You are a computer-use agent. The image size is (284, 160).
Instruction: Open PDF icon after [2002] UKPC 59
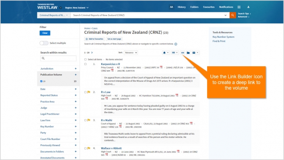[161, 67]
